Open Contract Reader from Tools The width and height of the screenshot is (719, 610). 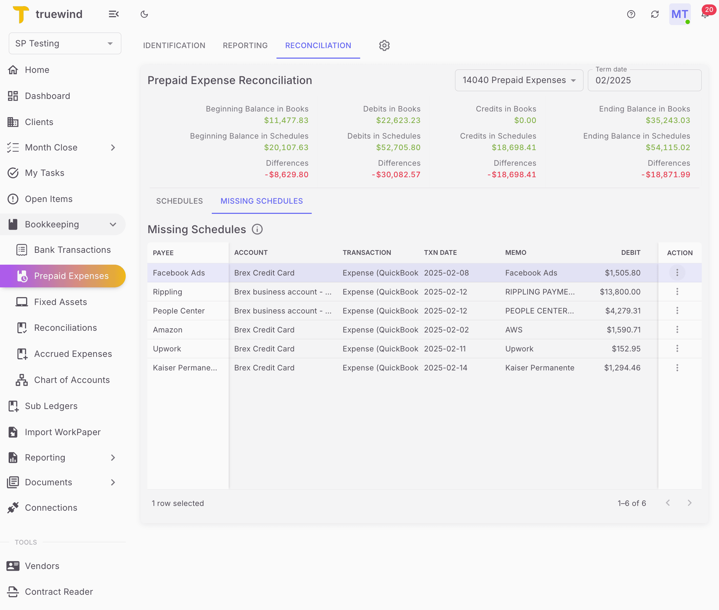pyautogui.click(x=59, y=592)
